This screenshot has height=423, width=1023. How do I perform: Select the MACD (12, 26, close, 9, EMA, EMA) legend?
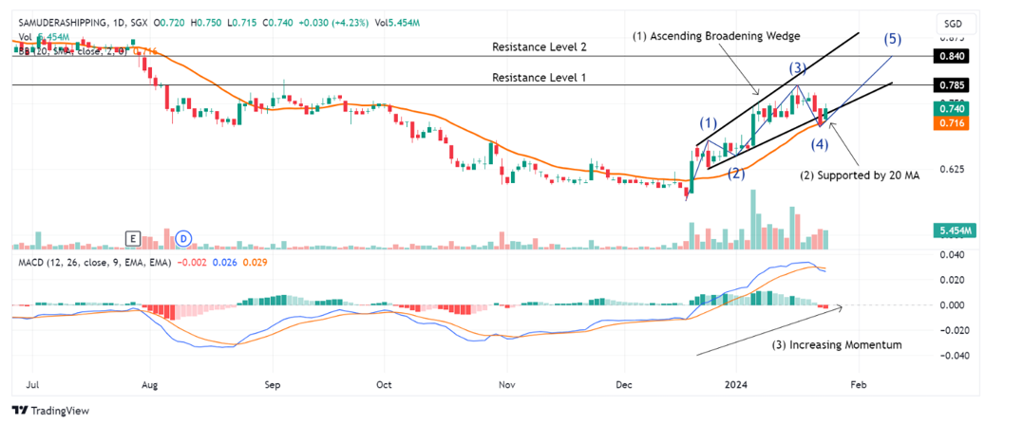[x=95, y=262]
